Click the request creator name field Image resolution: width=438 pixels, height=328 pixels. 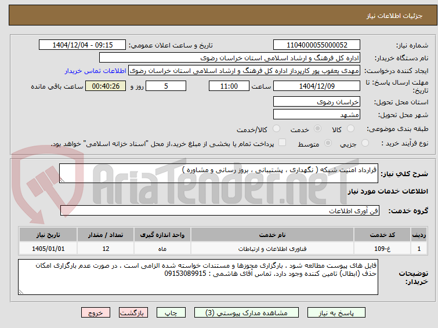(244, 71)
